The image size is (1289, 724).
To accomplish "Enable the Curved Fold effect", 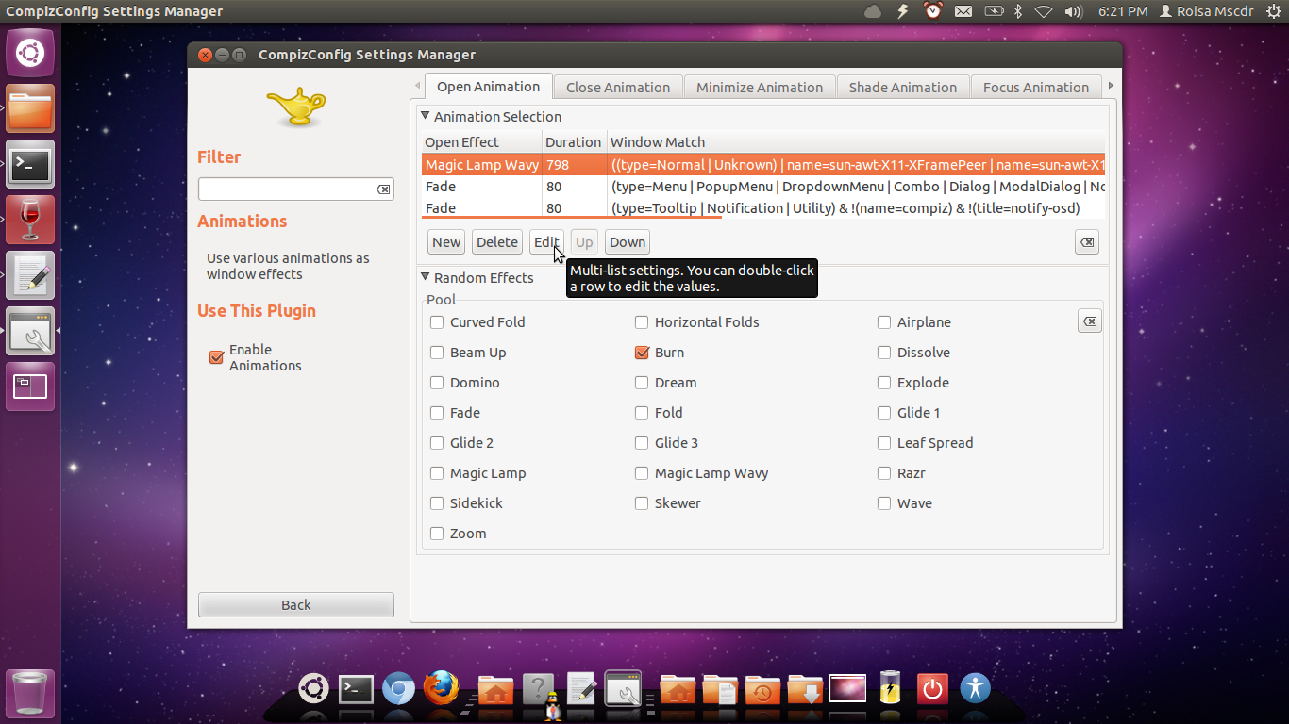I will coord(437,322).
